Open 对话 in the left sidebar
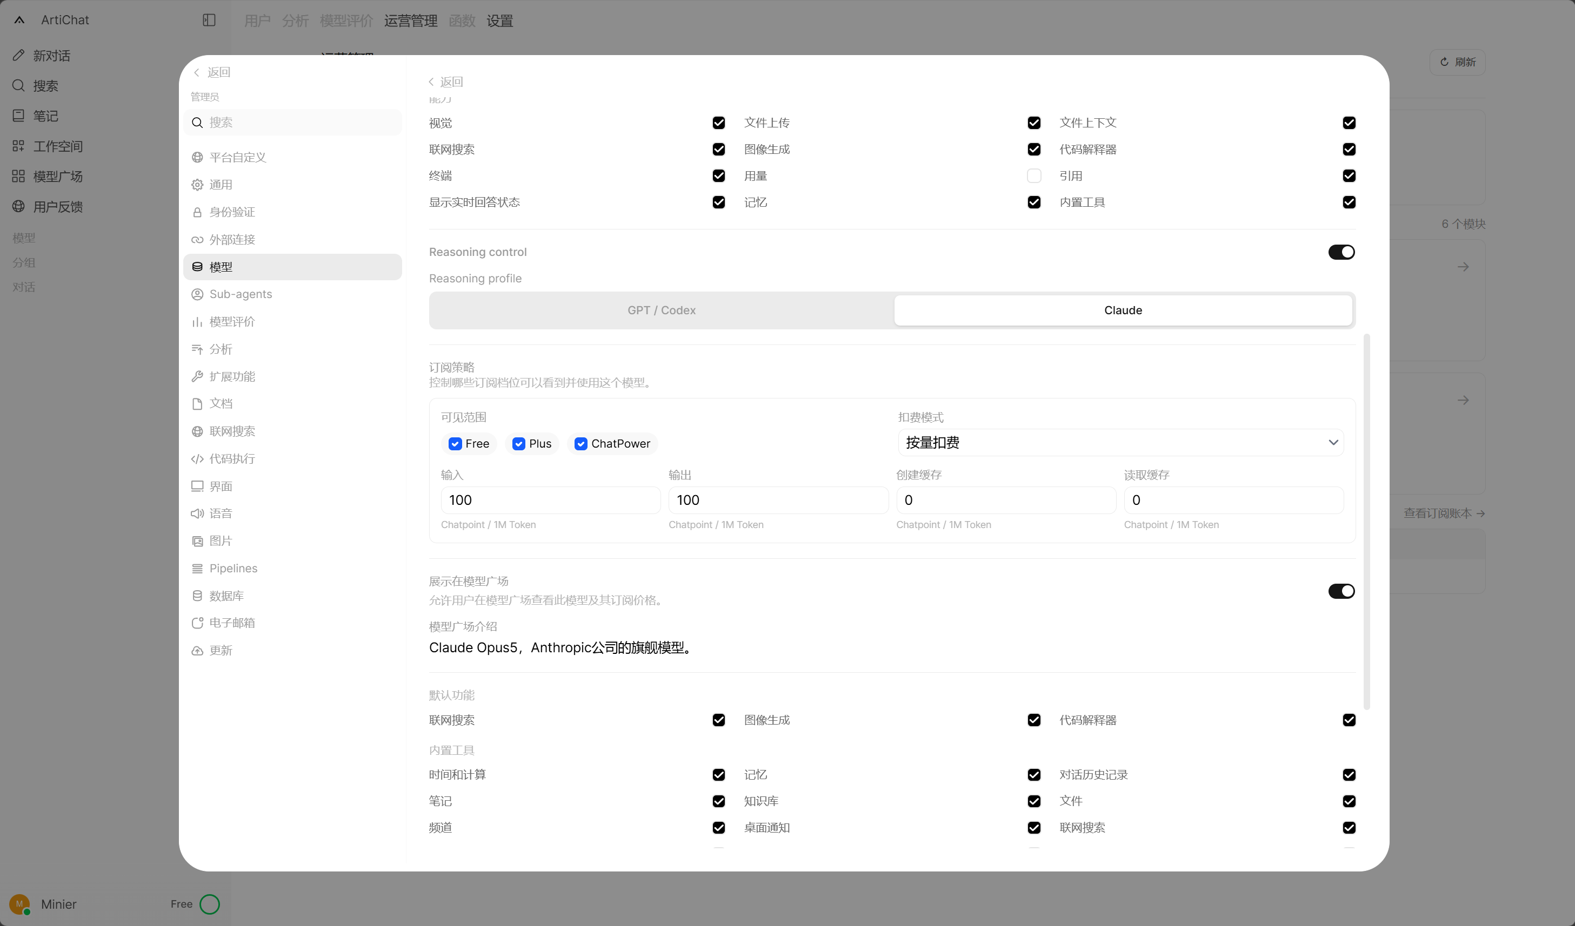1575x926 pixels. [x=24, y=287]
